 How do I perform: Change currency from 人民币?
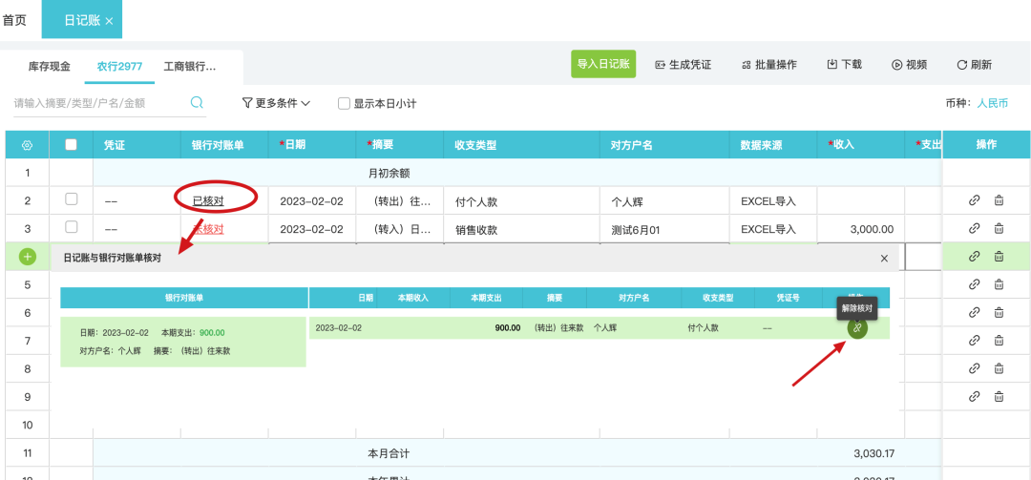point(992,103)
